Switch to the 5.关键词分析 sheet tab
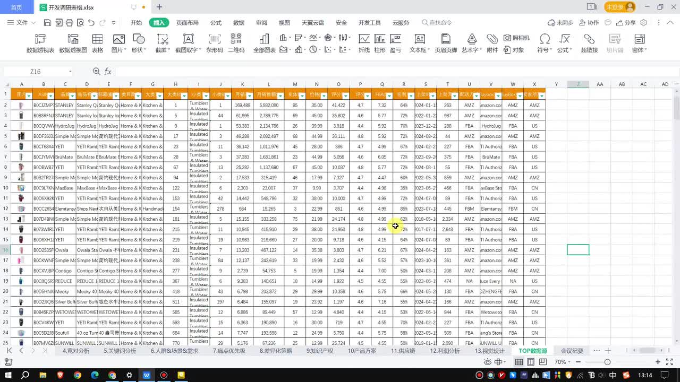The height and width of the screenshot is (382, 680). click(120, 351)
